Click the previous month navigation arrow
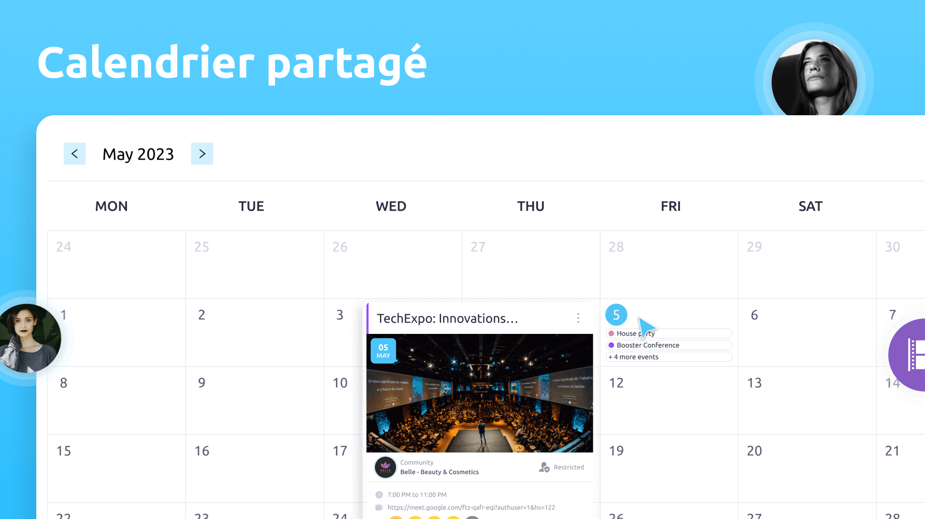This screenshot has height=519, width=925. pos(74,153)
